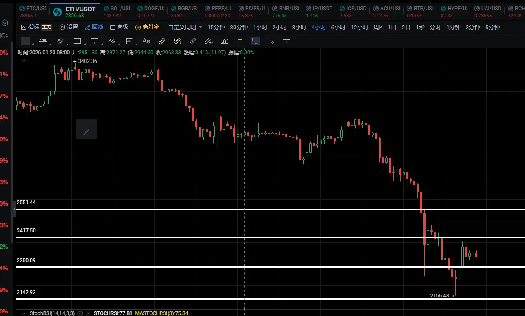
Task: Open the 指标 indicators button
Action: click(x=30, y=27)
